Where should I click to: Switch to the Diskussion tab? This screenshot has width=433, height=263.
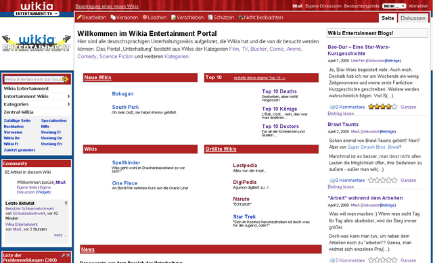(413, 18)
